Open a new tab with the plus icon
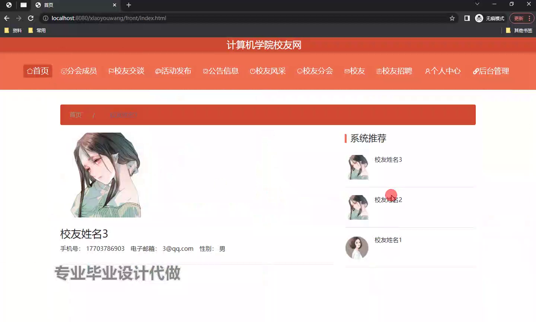The width and height of the screenshot is (536, 322). coord(129,5)
